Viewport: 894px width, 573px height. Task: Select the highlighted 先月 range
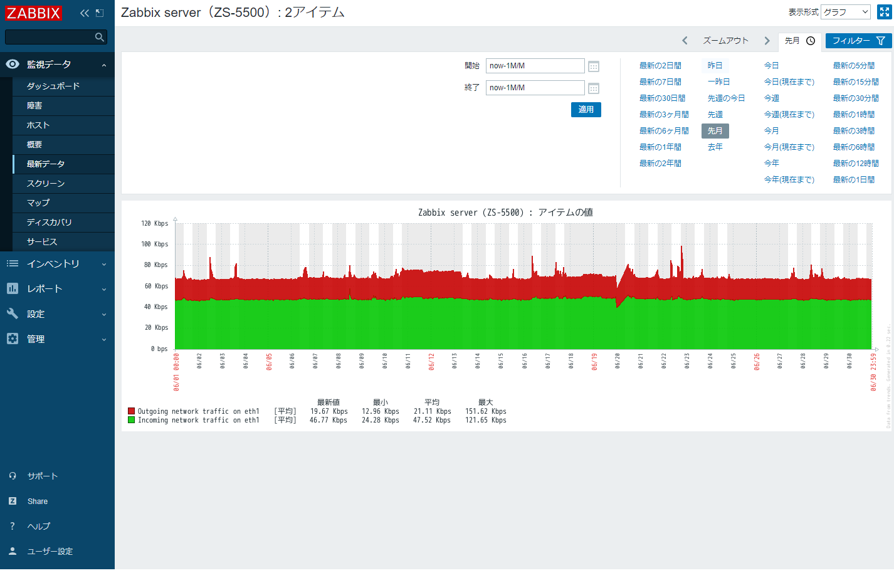pyautogui.click(x=715, y=131)
